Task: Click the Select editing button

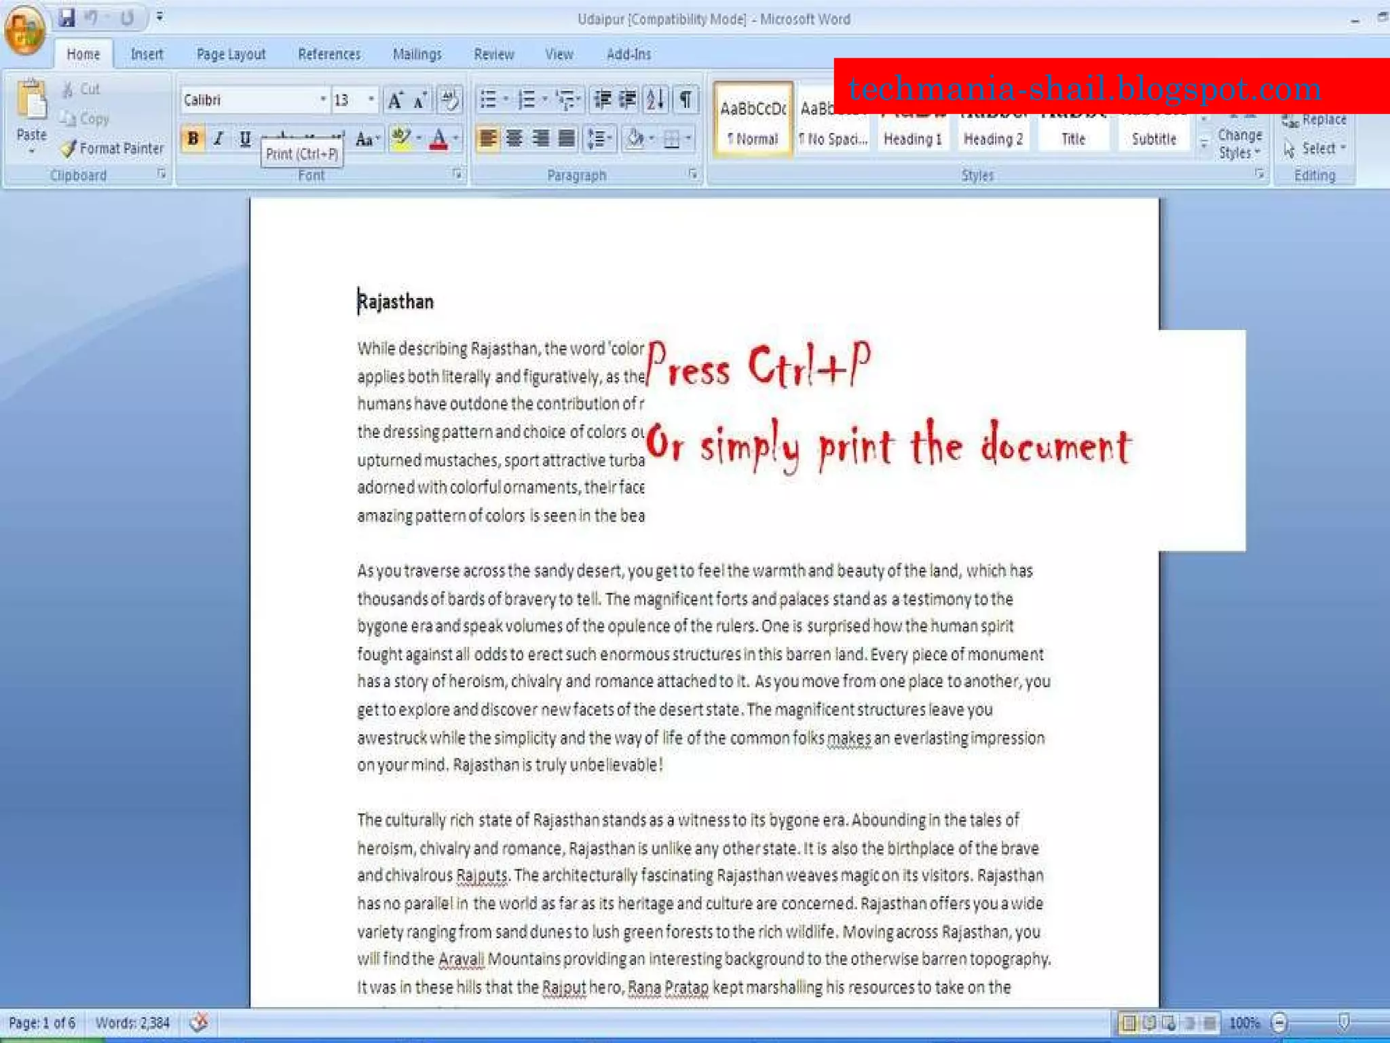Action: (x=1317, y=148)
